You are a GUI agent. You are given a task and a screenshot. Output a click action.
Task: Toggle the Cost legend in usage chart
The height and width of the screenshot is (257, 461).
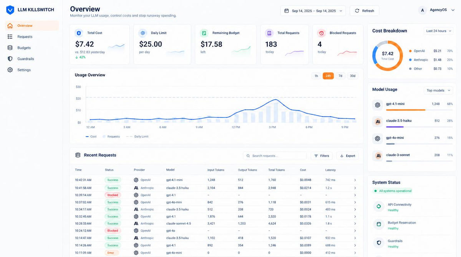pos(91,137)
